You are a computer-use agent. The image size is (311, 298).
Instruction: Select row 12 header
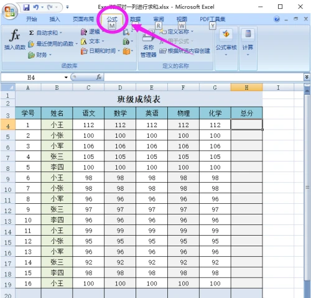8,209
